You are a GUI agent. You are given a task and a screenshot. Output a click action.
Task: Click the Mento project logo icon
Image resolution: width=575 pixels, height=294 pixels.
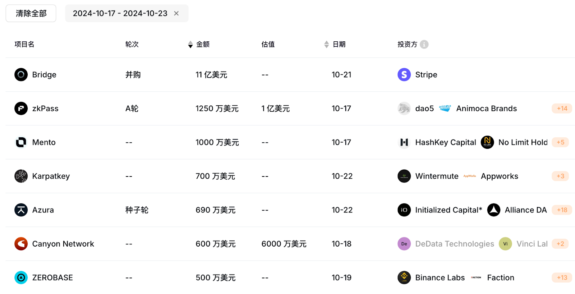(x=21, y=142)
